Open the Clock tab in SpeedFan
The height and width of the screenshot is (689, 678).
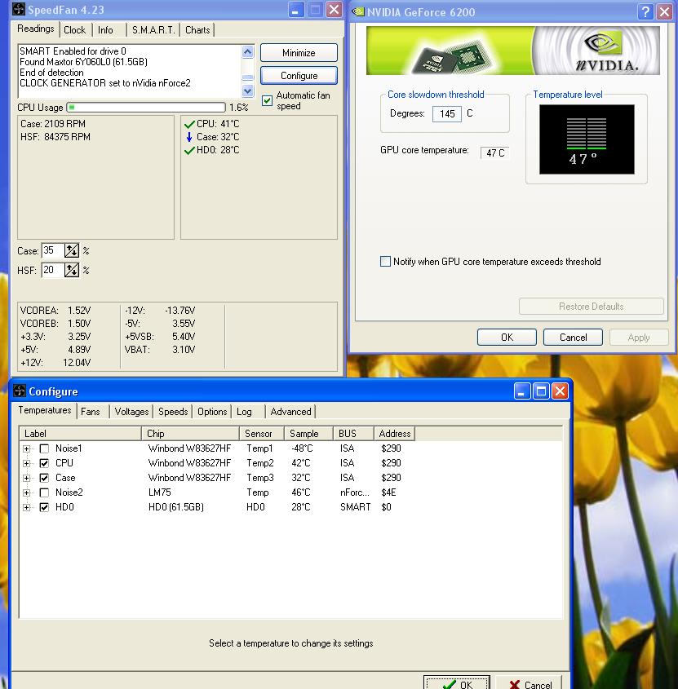[x=74, y=30]
